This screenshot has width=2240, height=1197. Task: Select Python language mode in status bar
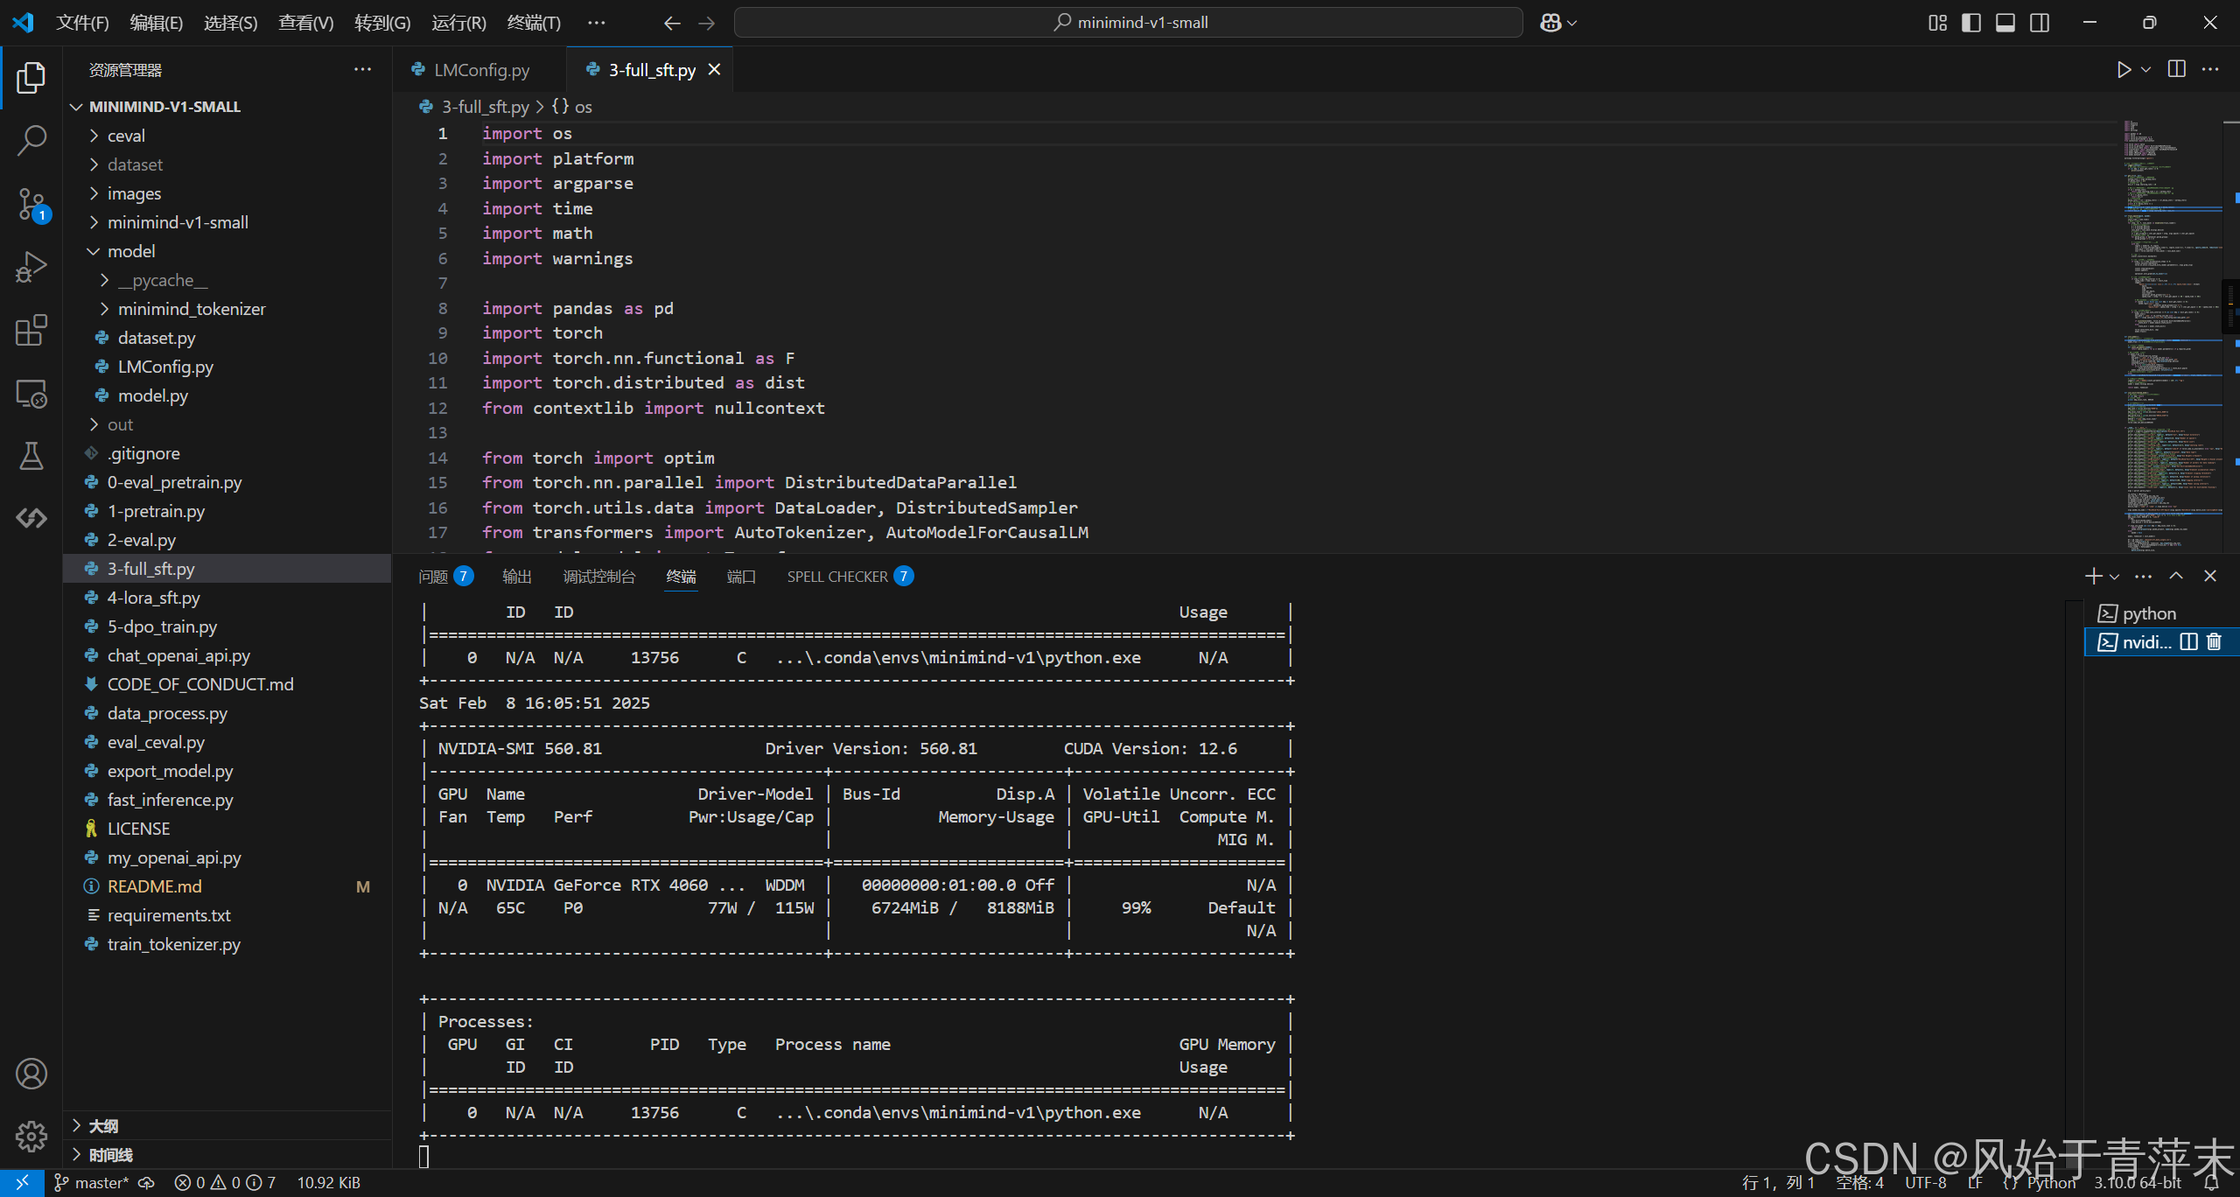(2051, 1183)
